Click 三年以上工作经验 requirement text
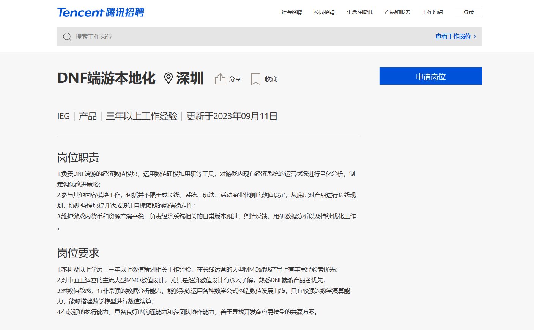This screenshot has width=534, height=330. pos(142,116)
